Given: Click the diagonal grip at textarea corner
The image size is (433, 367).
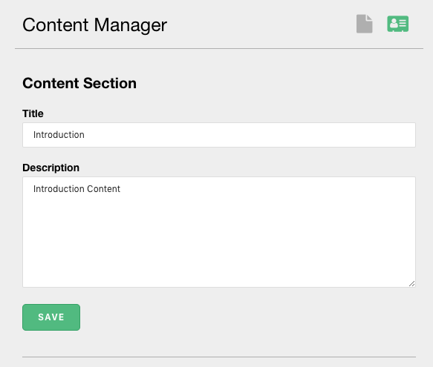Looking at the screenshot, I should pos(411,284).
